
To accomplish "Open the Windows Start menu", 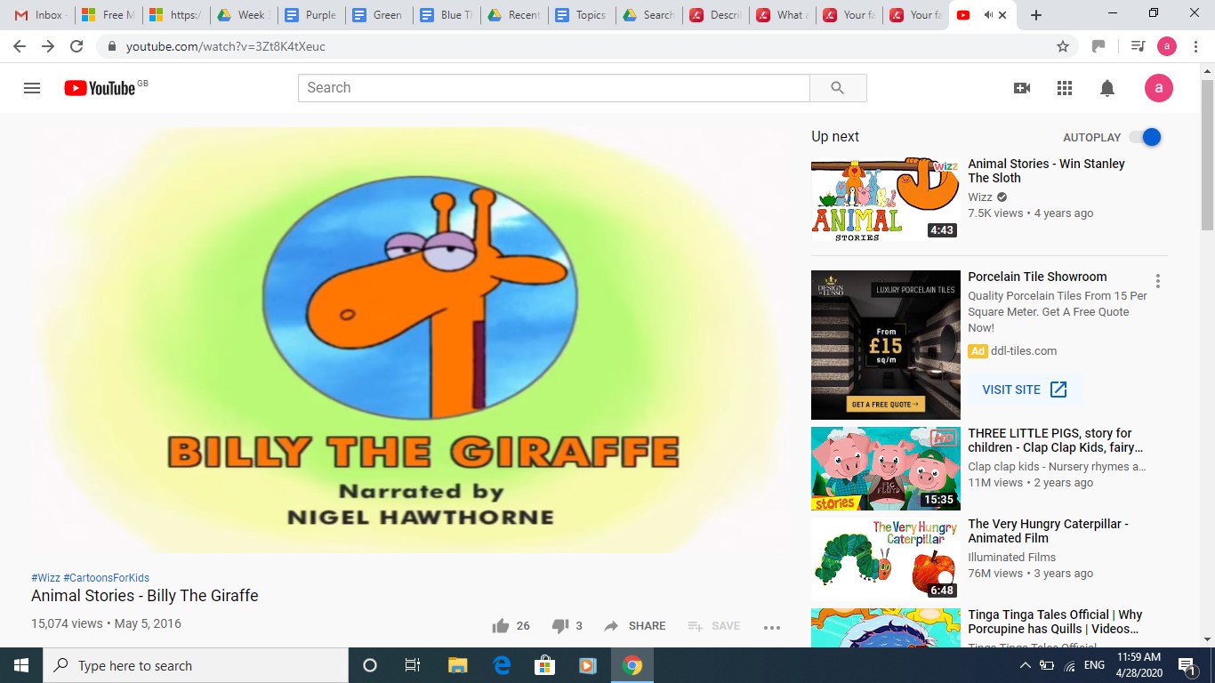I will [21, 665].
